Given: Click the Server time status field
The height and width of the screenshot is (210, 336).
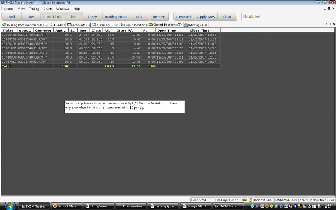Looking at the screenshot, I should [x=323, y=200].
